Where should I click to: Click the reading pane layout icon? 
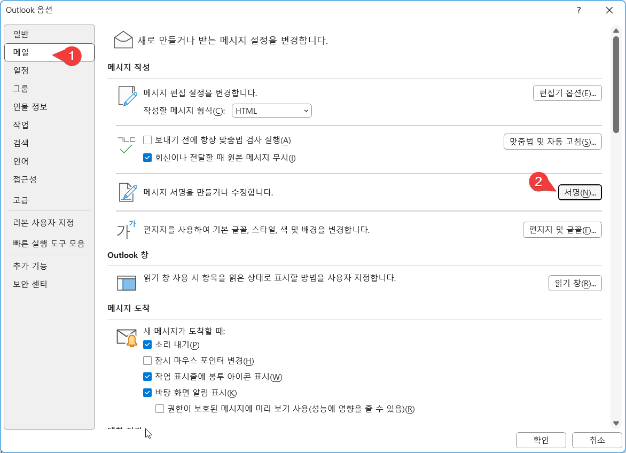pyautogui.click(x=127, y=283)
